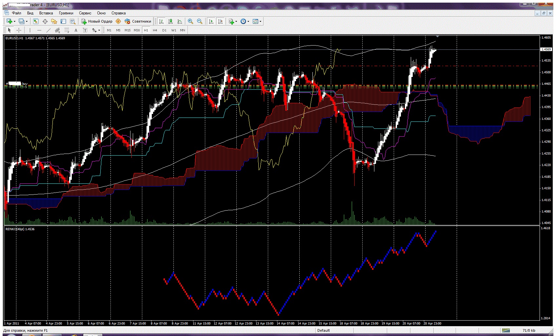The width and height of the screenshot is (556, 336).
Task: Switch timeframe to M15
Action: [128, 30]
